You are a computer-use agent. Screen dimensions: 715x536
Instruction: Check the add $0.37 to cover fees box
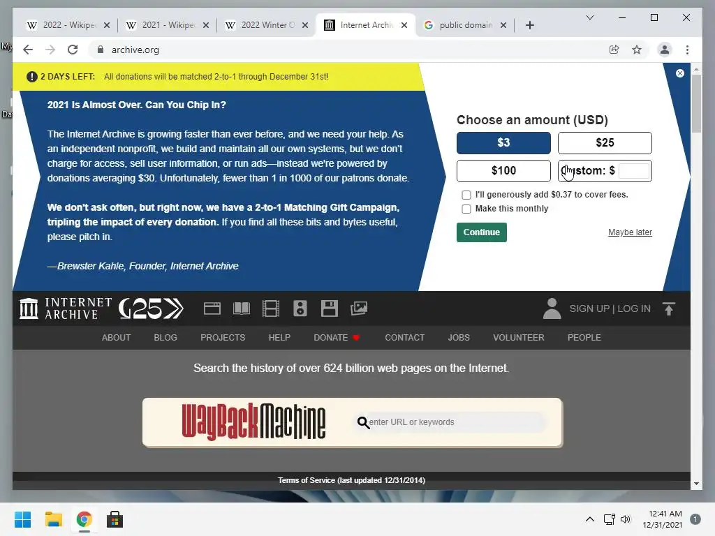[466, 195]
